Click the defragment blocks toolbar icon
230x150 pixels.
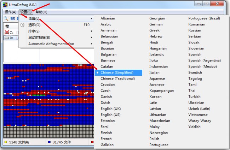coord(13,19)
